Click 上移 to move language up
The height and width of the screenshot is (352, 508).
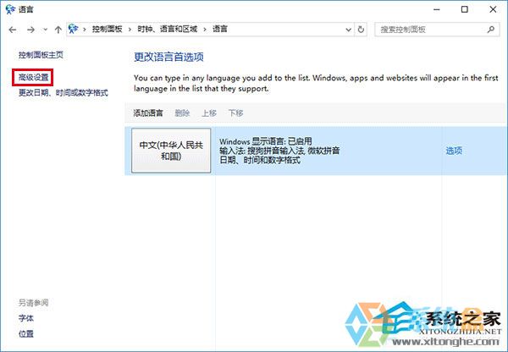click(x=209, y=113)
